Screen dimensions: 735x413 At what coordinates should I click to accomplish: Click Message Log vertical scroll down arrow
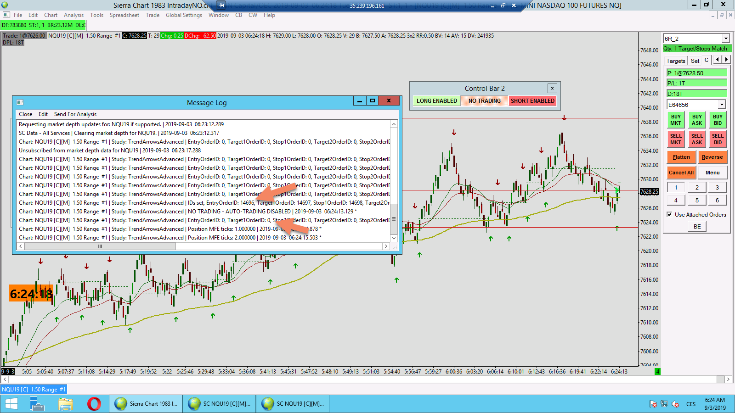point(394,238)
